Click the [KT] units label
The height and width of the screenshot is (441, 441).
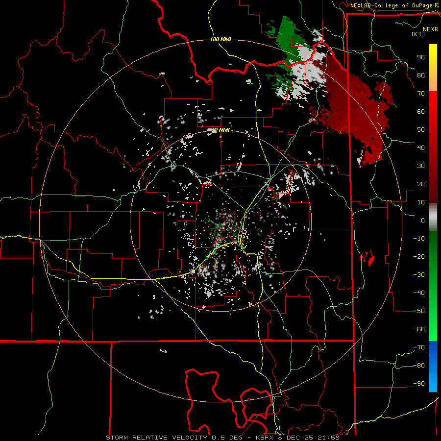[x=418, y=34]
